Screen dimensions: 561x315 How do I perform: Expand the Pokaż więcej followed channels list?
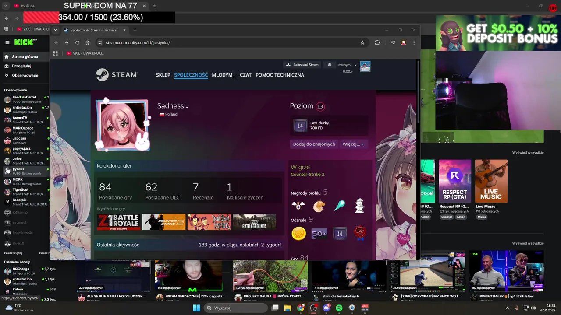13,253
